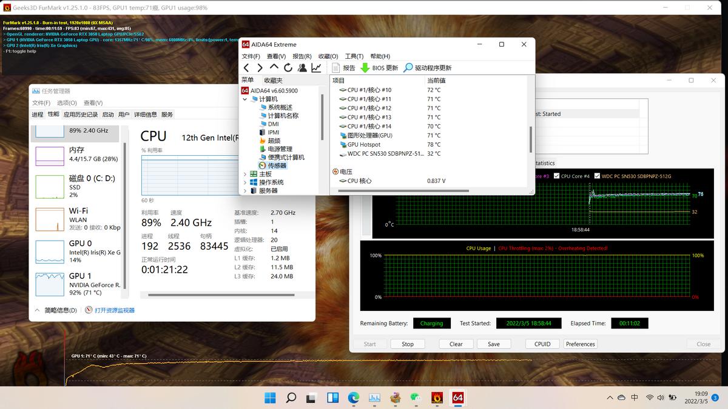728x409 pixels.
Task: Collapse the 计算机 tree node
Action: tap(245, 99)
